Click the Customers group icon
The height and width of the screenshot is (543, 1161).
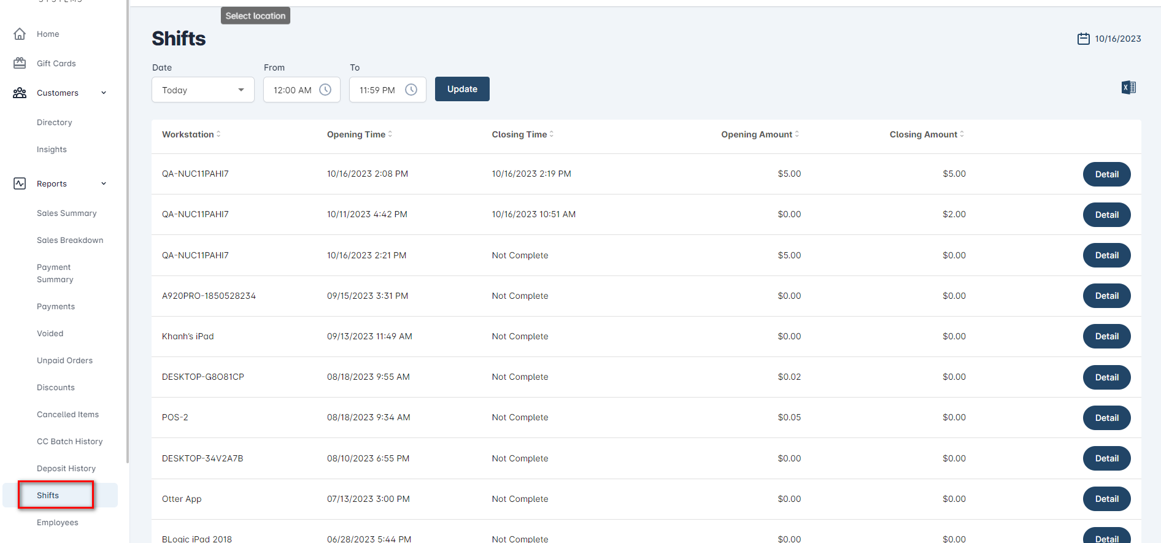coord(20,93)
